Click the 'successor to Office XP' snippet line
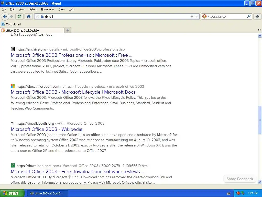The height and width of the screenshot is (197, 262). 59,151
